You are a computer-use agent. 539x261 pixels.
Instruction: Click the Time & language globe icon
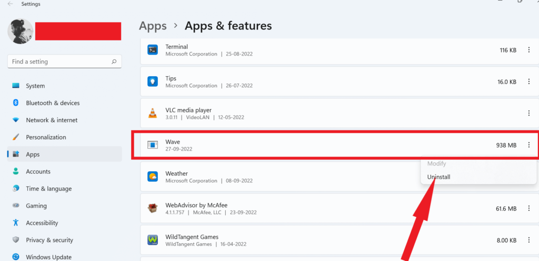click(x=16, y=189)
